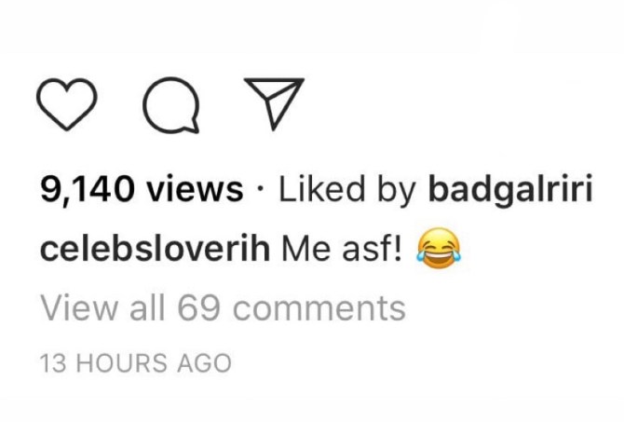Click the username before the caption
Viewport: 624px width, 422px height.
(156, 250)
